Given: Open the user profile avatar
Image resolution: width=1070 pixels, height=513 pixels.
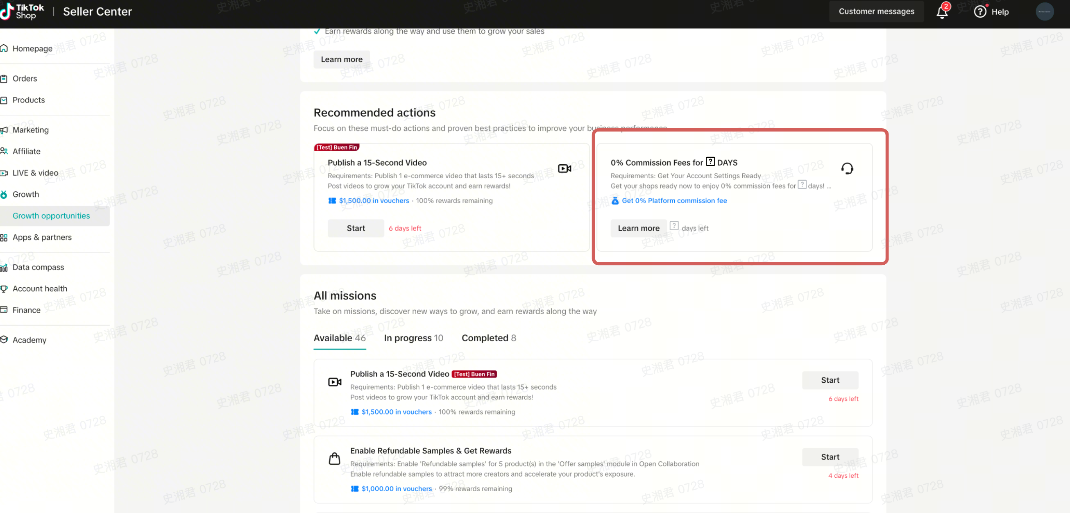Looking at the screenshot, I should coord(1044,11).
